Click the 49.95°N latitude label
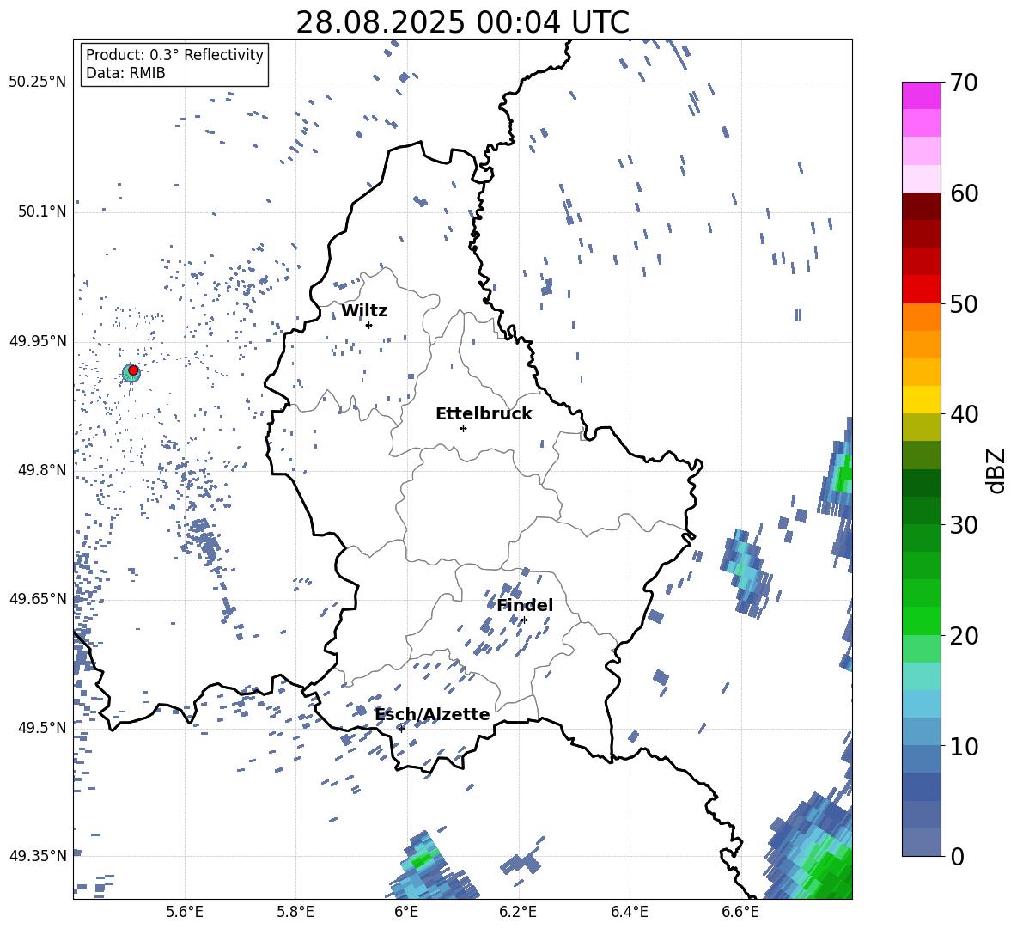Screen dimensions: 1017x929 [x=38, y=340]
